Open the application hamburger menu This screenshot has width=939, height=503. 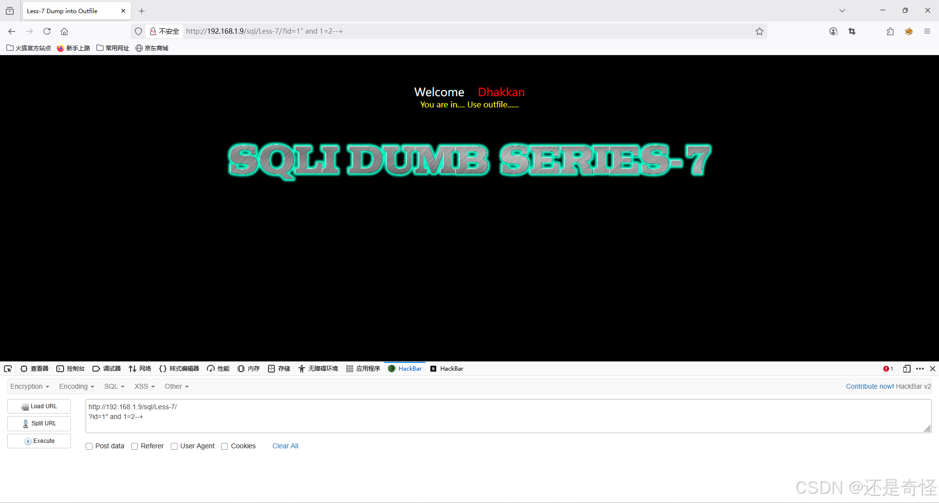927,31
